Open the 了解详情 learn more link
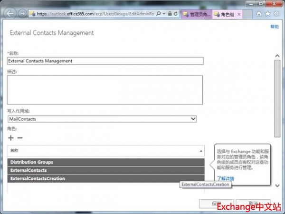This screenshot has height=214, width=285. click(225, 179)
